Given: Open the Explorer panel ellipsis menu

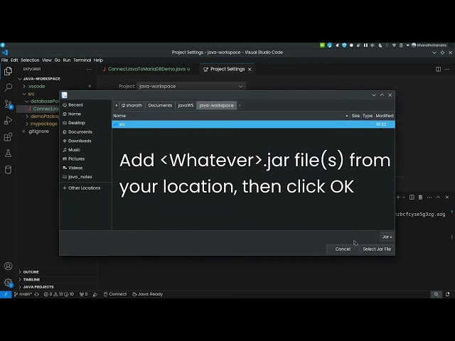Looking at the screenshot, I should coord(89,69).
